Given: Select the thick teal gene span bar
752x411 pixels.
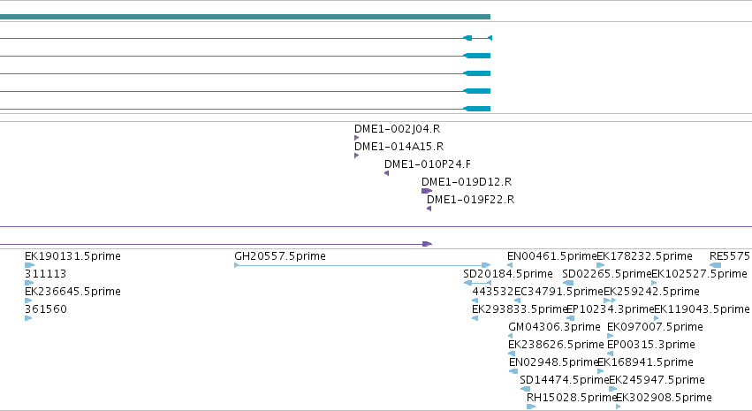Looking at the screenshot, I should pos(245,17).
